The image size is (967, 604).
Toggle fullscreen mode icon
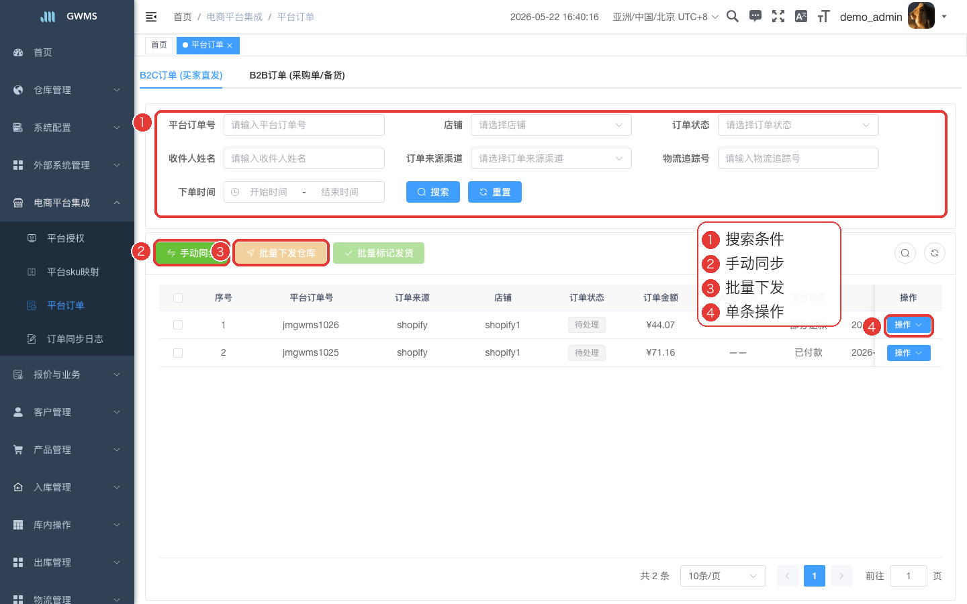pyautogui.click(x=778, y=16)
